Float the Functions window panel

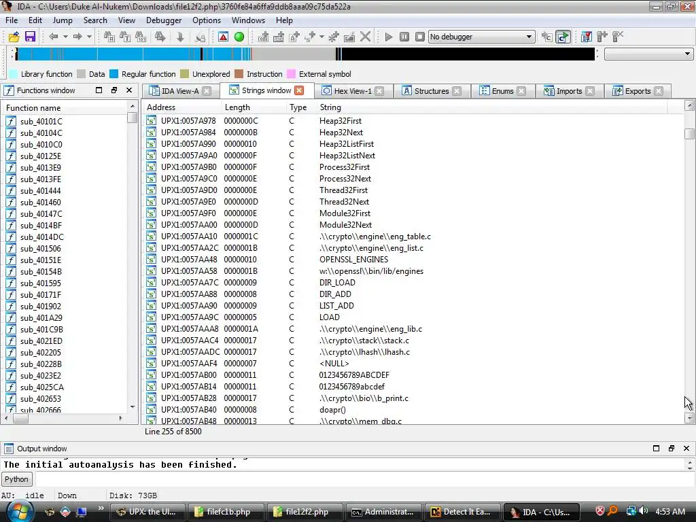tap(114, 90)
